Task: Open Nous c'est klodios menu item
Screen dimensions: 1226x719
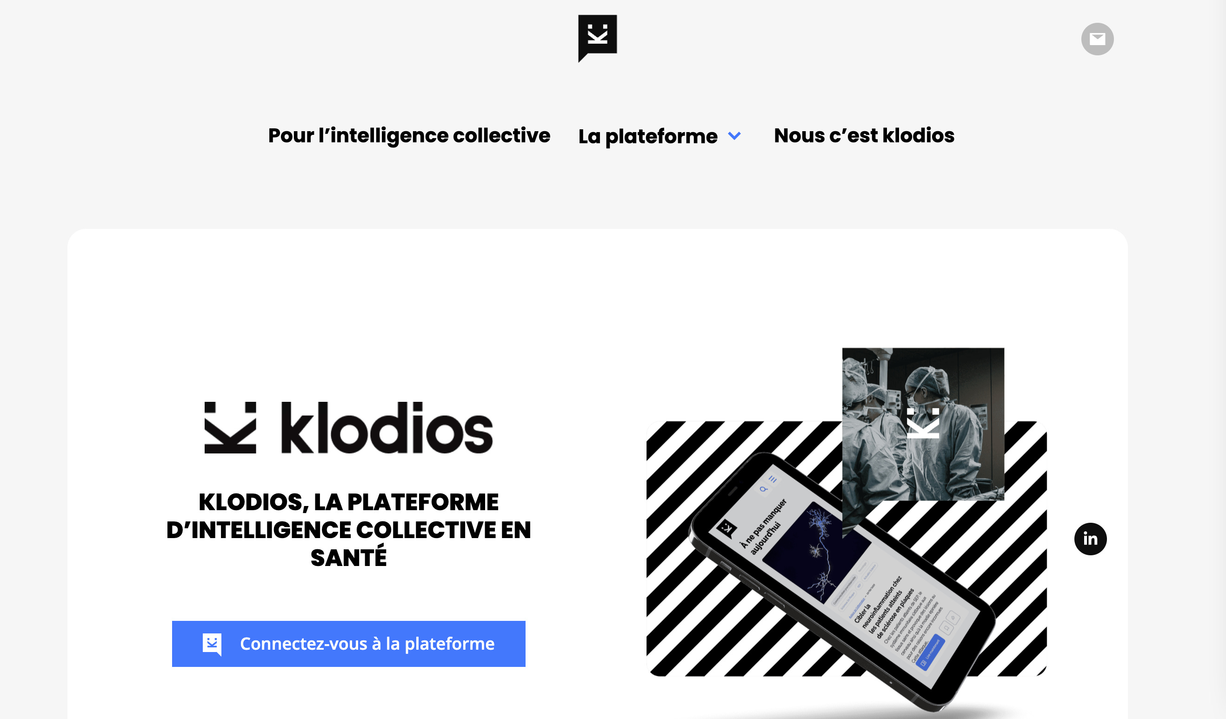Action: [864, 135]
